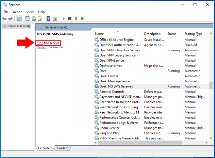Screen dimensions: 215x158
Task: Click the Show/Hide Console Tree toolbar icon
Action: (x=19, y=19)
